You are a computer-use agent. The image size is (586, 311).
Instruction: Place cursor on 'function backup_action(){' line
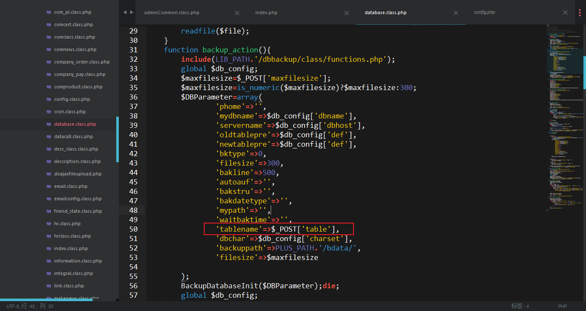[x=217, y=50]
